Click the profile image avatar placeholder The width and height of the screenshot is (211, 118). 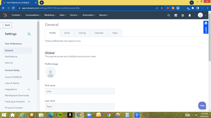[51, 72]
